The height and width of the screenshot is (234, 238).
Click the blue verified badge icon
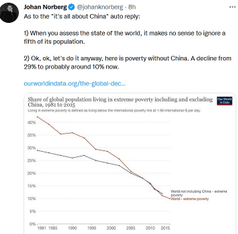[x=72, y=7]
